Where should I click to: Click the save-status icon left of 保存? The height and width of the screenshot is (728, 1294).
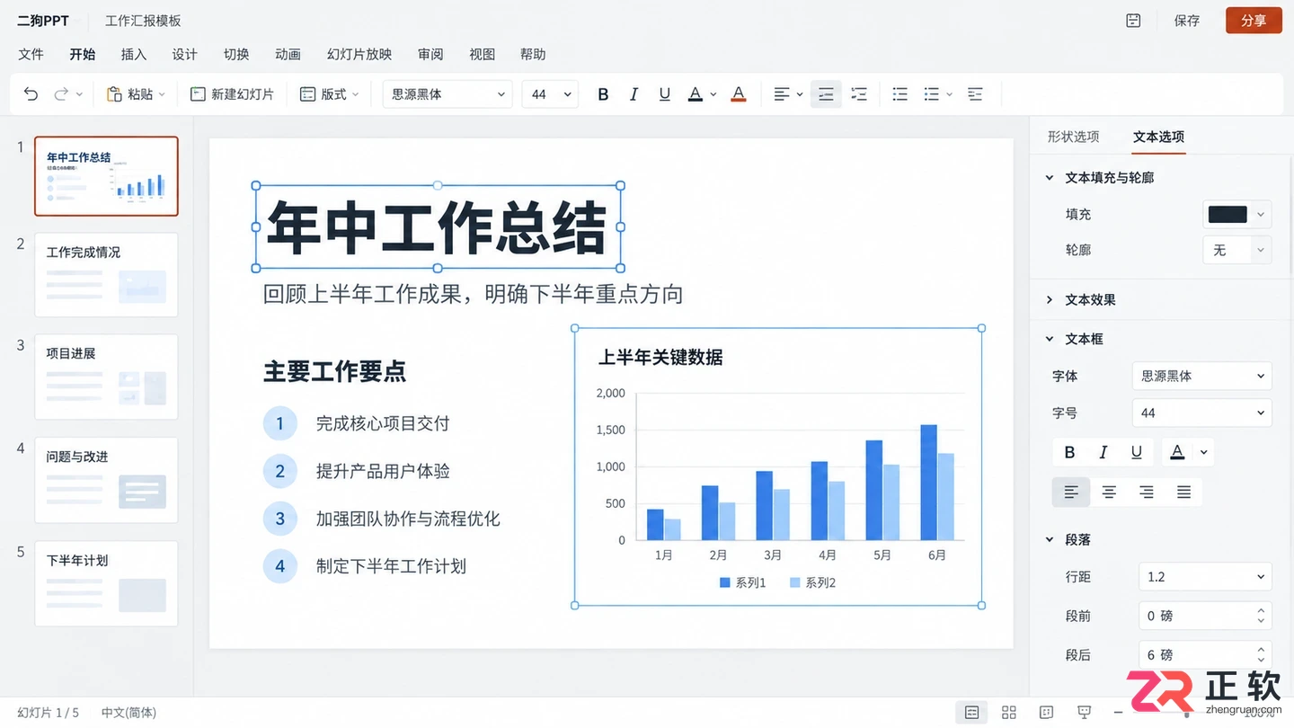coord(1133,21)
